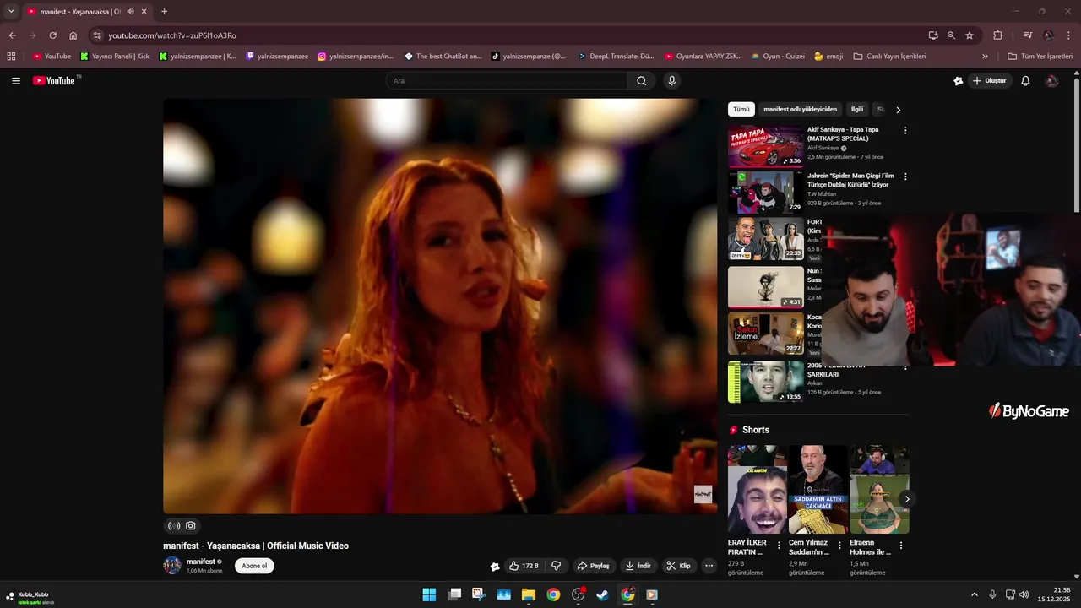Image resolution: width=1081 pixels, height=608 pixels.
Task: Open Cem Yılmaz Saddam'ın short thumbnail
Action: (x=818, y=490)
